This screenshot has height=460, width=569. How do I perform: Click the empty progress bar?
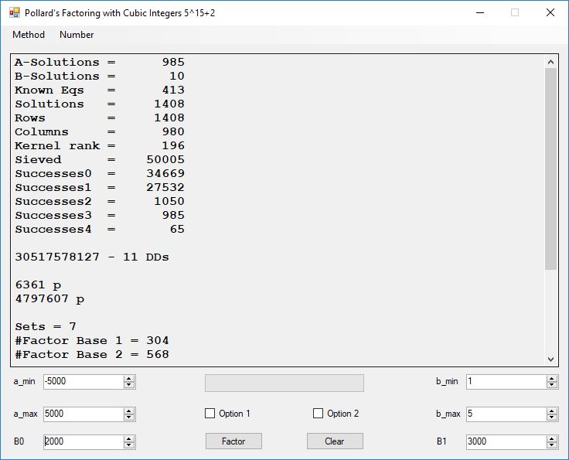tap(284, 383)
